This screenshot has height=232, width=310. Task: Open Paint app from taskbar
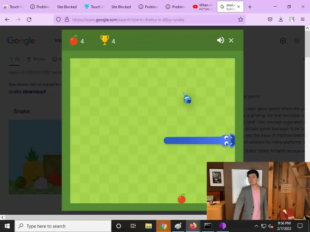[178, 226]
